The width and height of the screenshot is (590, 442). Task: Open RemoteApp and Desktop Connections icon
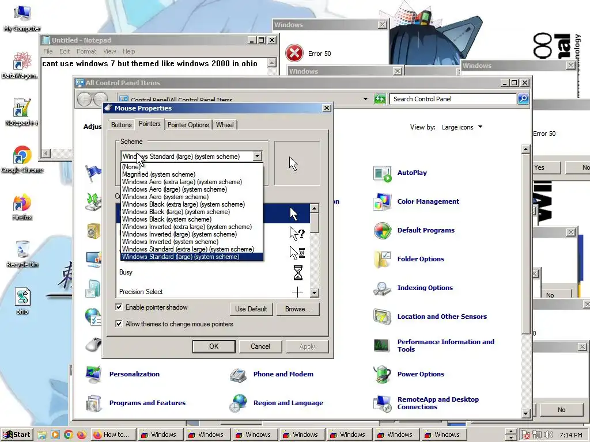(383, 403)
